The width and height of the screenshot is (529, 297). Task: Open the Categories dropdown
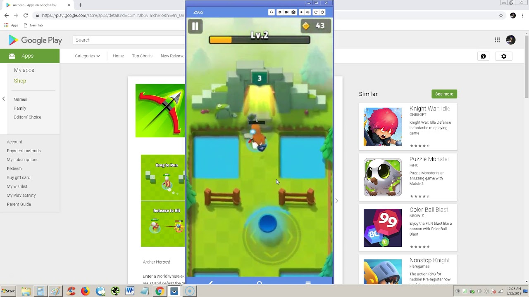click(x=87, y=56)
